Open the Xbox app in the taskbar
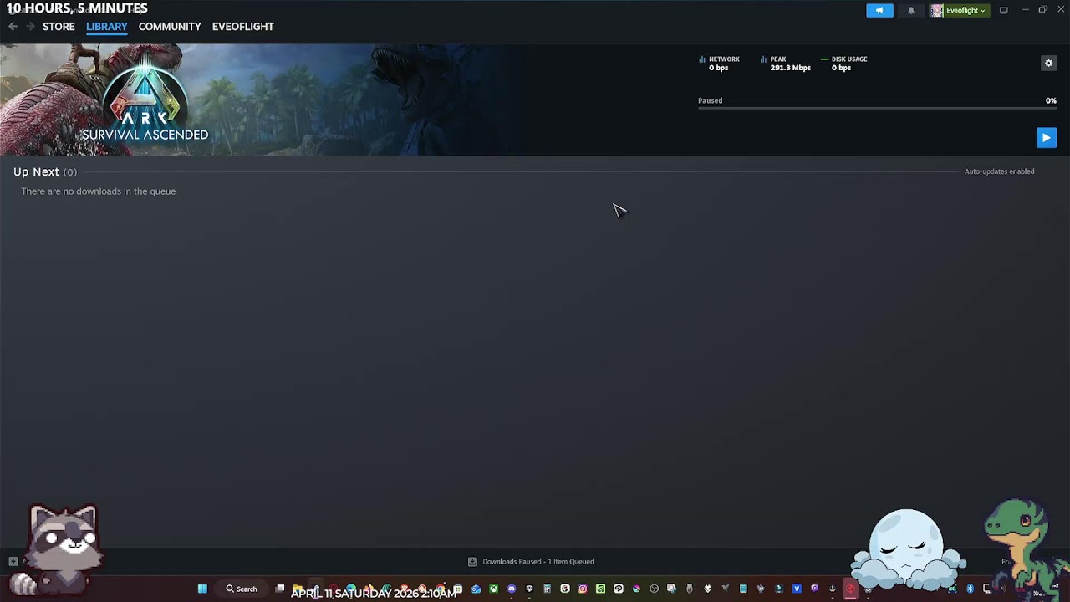The image size is (1070, 602). point(494,589)
